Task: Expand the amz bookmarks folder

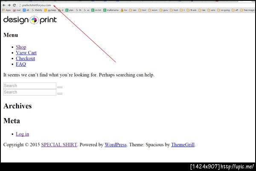Action: click(211, 10)
